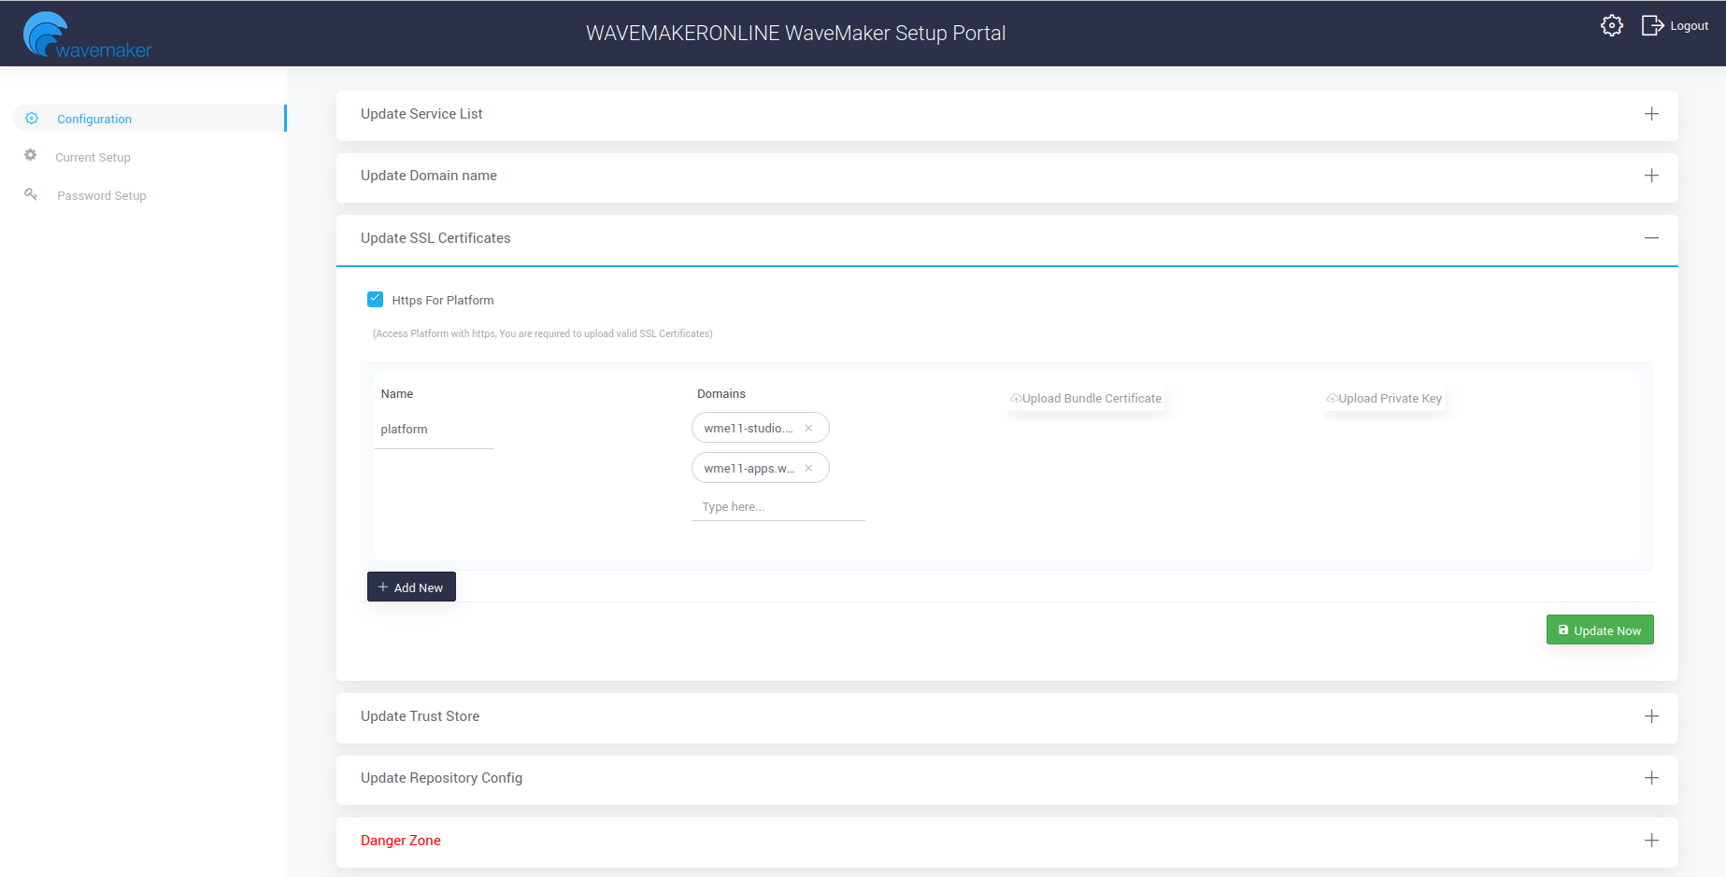1726x877 pixels.
Task: Expand Update Repository Config section
Action: pos(1651,778)
